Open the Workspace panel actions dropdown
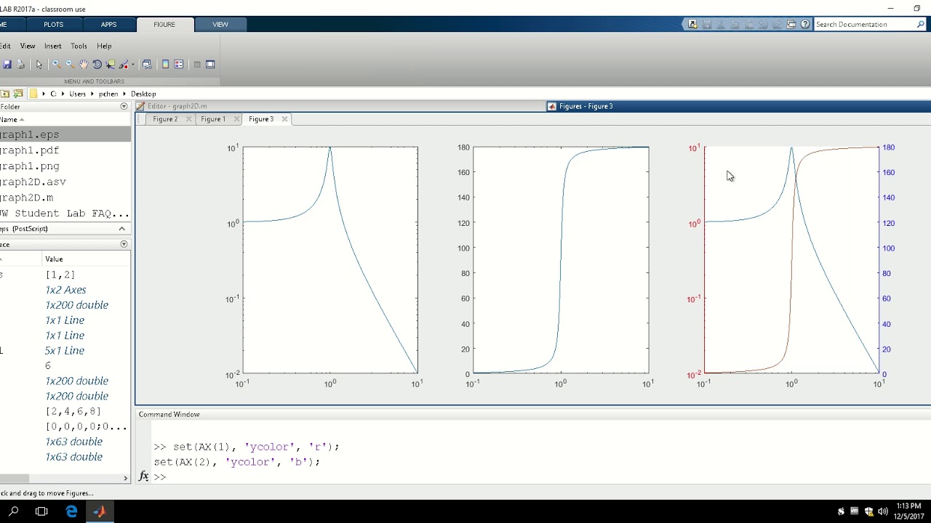 coord(124,245)
